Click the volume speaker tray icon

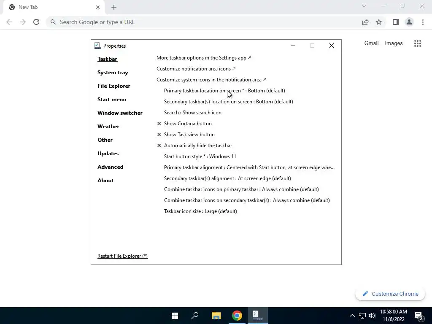(372, 316)
